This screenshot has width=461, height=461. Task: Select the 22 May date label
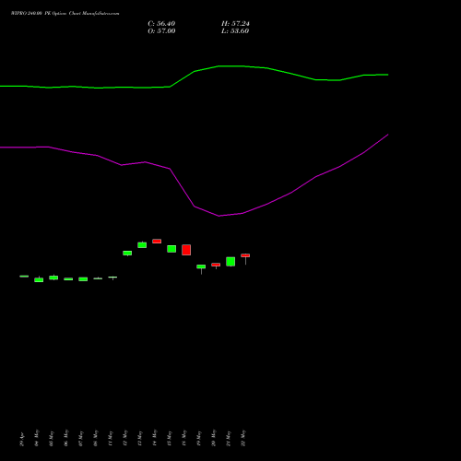point(243,438)
